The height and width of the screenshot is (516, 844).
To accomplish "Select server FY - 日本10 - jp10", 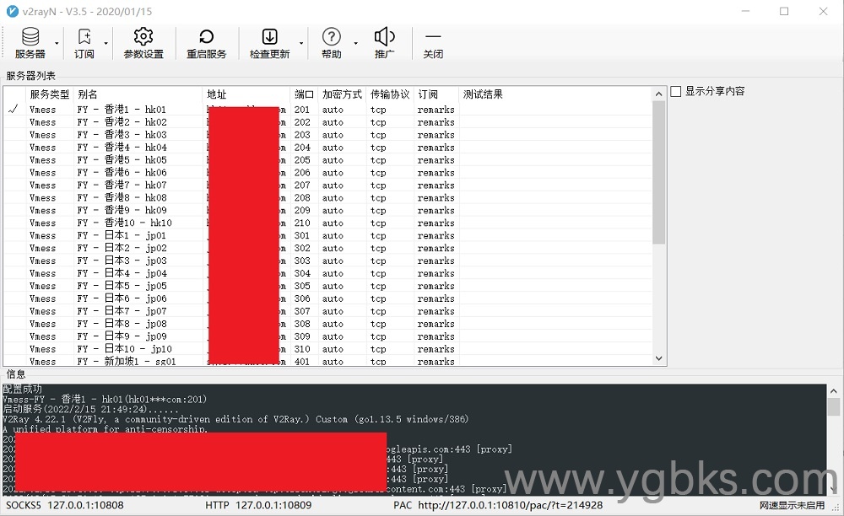I will [x=327, y=349].
